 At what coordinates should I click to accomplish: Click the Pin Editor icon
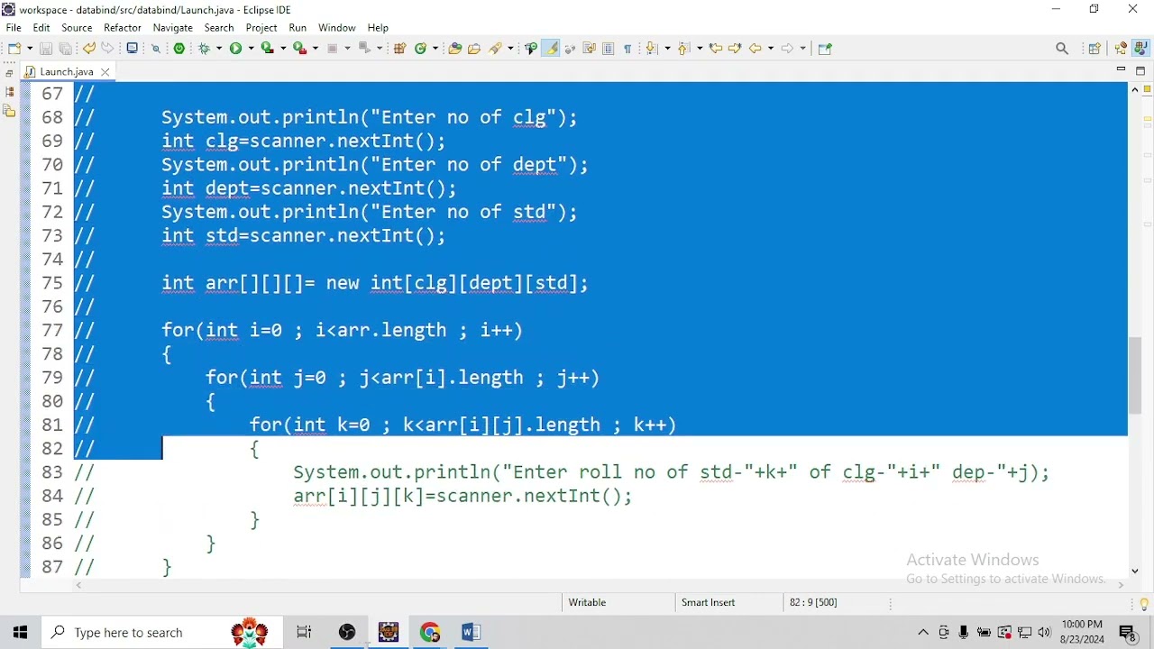825,49
